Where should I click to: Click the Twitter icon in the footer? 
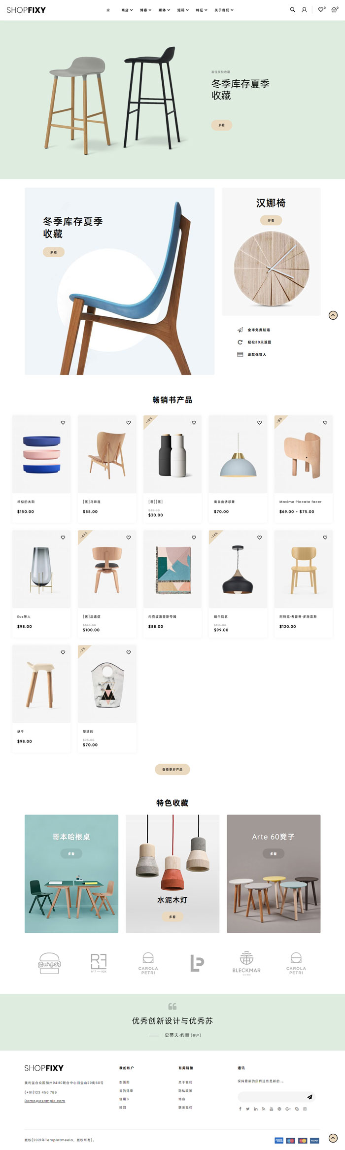coord(248,1109)
